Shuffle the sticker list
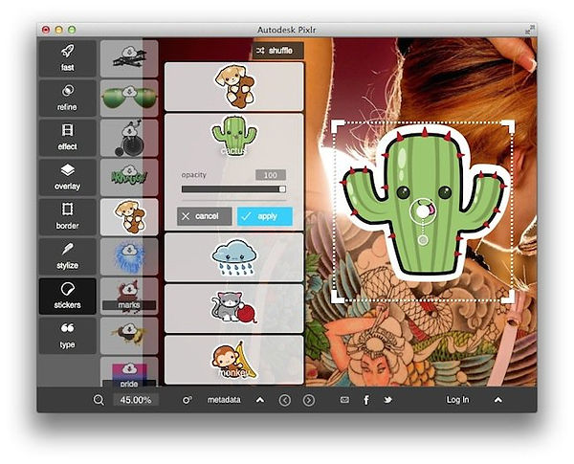The height and width of the screenshot is (464, 574). click(277, 51)
